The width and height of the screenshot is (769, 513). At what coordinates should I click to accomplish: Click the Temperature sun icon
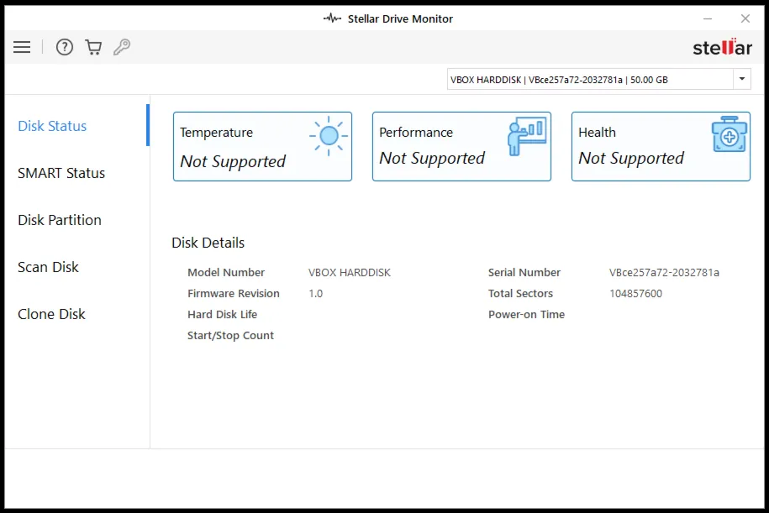pyautogui.click(x=329, y=136)
